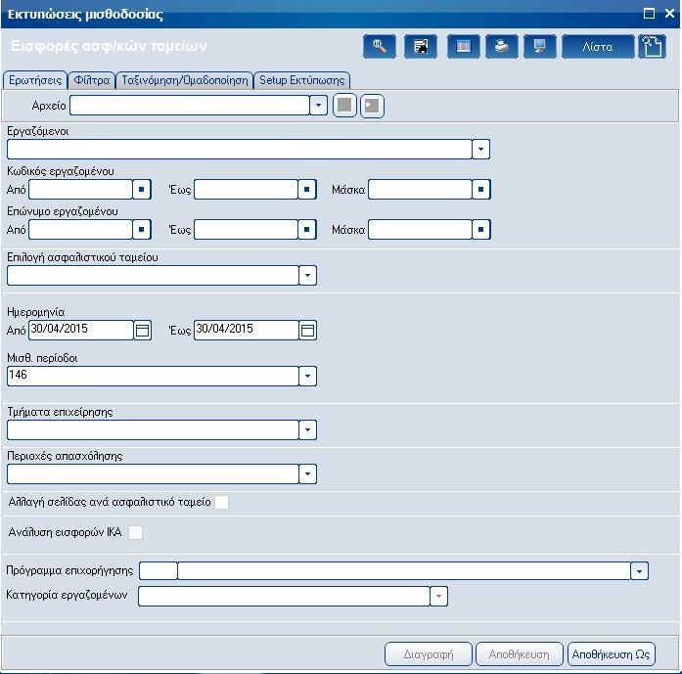Open lookup for Κωδικός εργαζομένου Έως

pyautogui.click(x=306, y=190)
